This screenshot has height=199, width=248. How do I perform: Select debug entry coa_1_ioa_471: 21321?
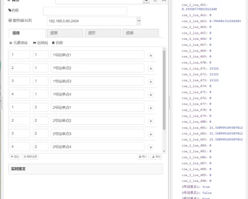[x=200, y=69]
